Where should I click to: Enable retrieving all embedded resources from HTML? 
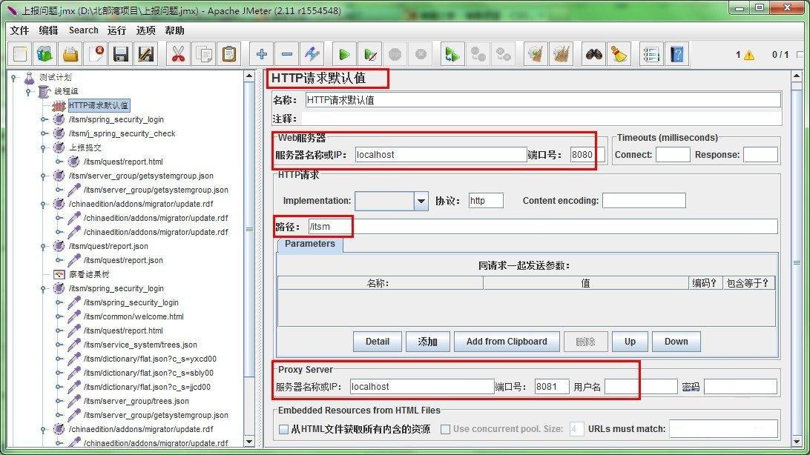point(283,429)
